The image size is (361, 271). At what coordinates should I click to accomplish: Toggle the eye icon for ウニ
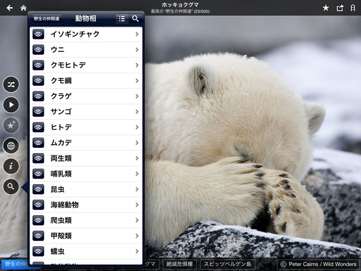point(38,50)
